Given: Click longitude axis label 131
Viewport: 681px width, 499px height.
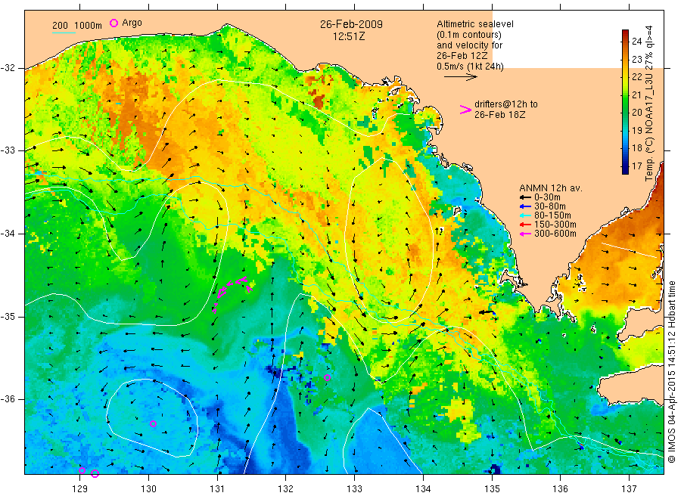Looking at the screenshot, I should point(217,489).
